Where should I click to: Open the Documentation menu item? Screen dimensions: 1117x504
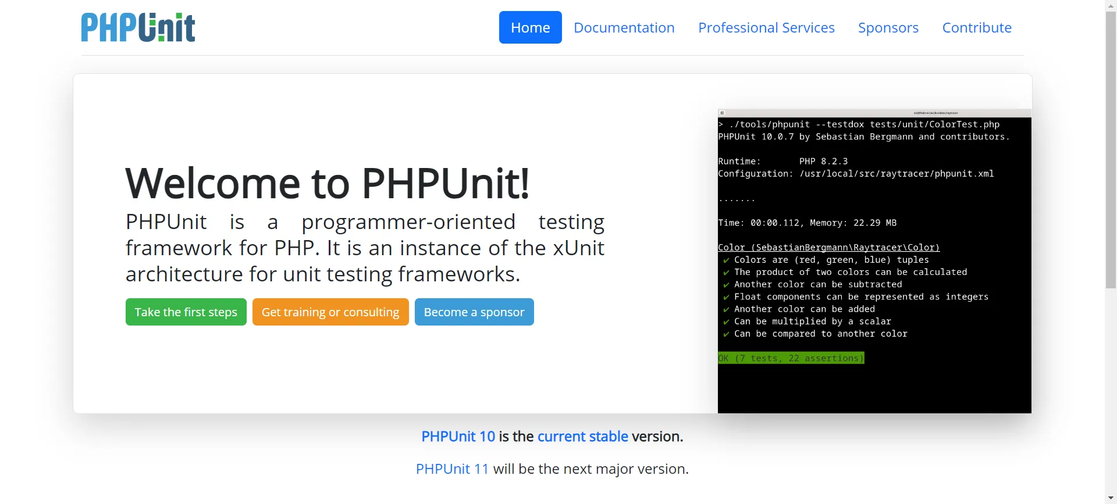[x=624, y=27]
